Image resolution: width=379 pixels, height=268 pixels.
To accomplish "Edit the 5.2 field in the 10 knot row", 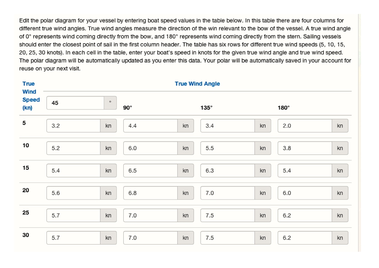I will (73, 148).
